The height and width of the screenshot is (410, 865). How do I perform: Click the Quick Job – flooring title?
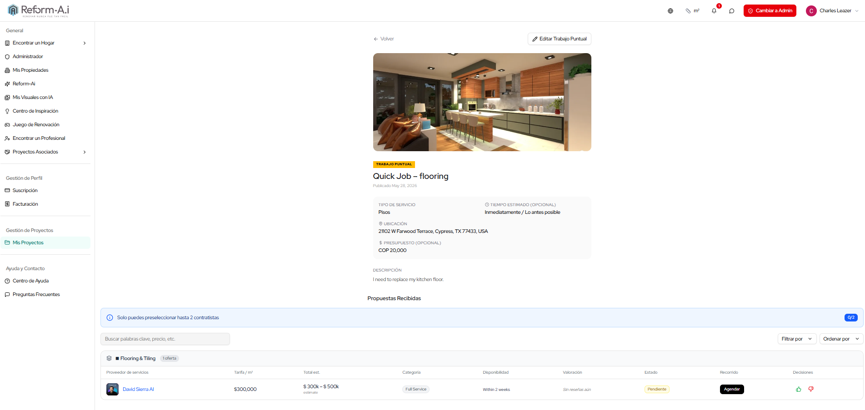coord(410,176)
